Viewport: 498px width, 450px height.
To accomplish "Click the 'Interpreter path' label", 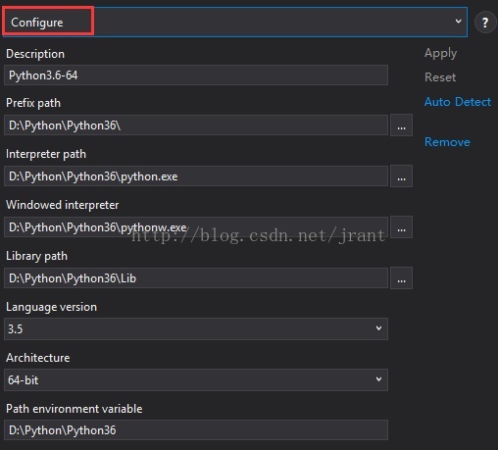I will 46,154.
